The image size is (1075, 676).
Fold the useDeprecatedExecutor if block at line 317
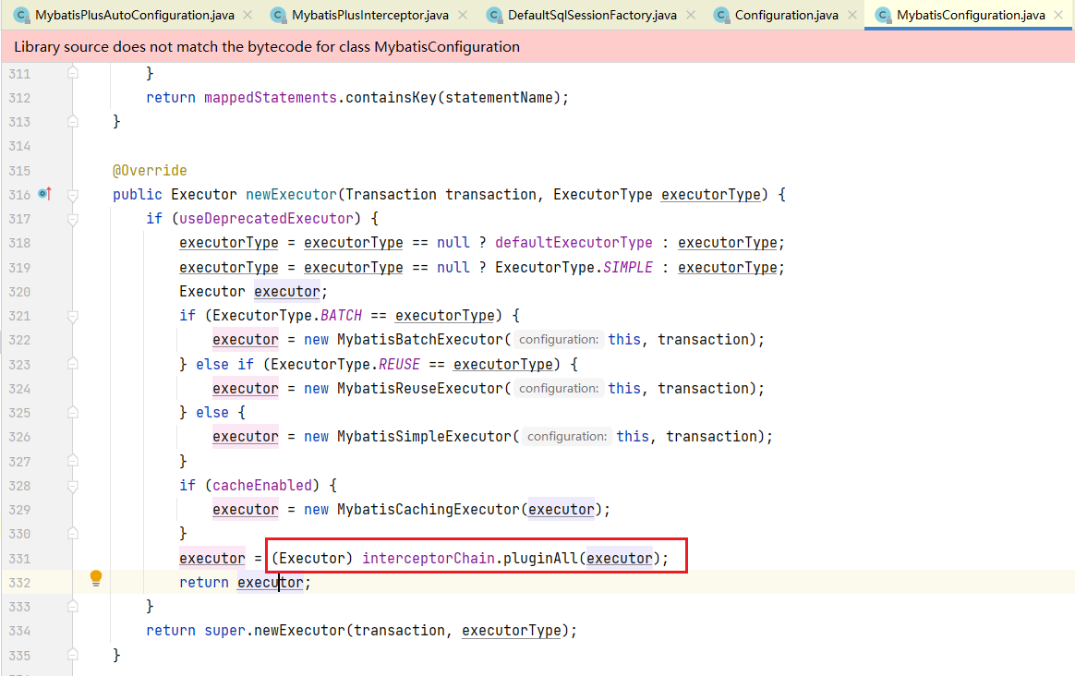click(73, 219)
